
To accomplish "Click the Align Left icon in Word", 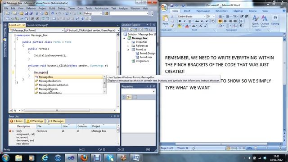I will [220, 21].
